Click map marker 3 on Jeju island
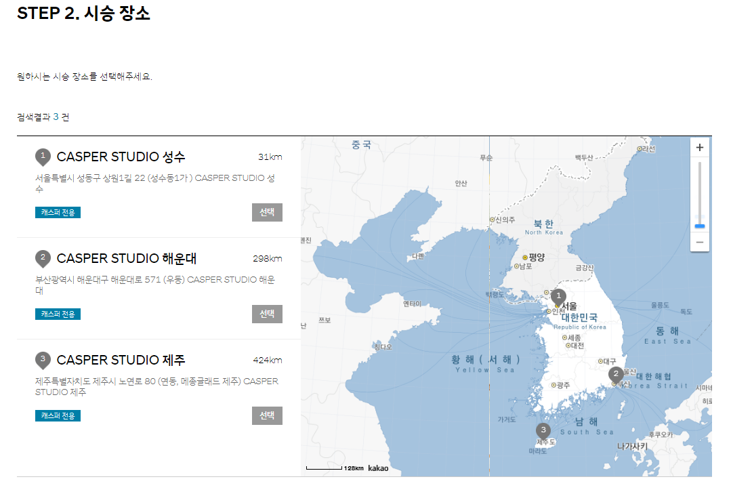This screenshot has width=731, height=494. coord(543,430)
